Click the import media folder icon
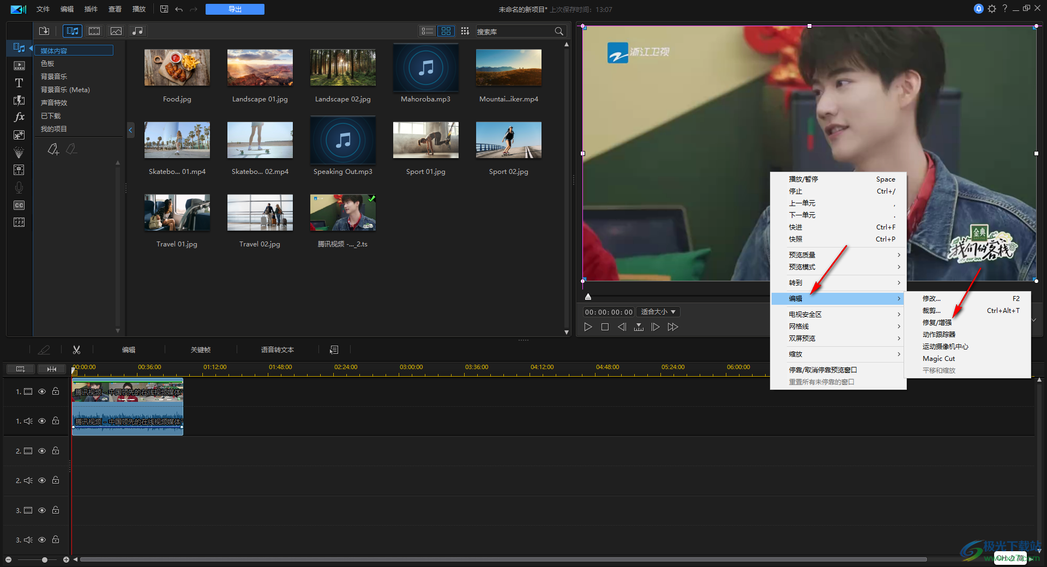This screenshot has width=1047, height=567. coord(44,31)
